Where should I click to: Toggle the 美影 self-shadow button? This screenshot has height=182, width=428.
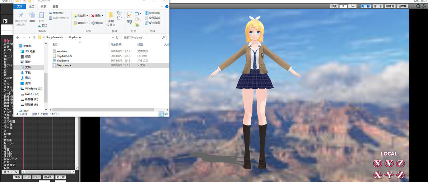(x=366, y=6)
